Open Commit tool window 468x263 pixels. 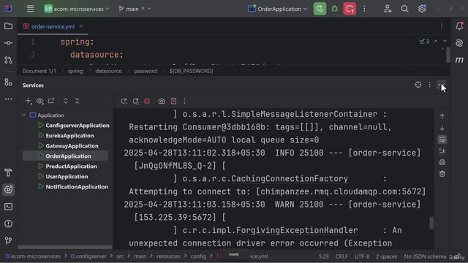8,43
